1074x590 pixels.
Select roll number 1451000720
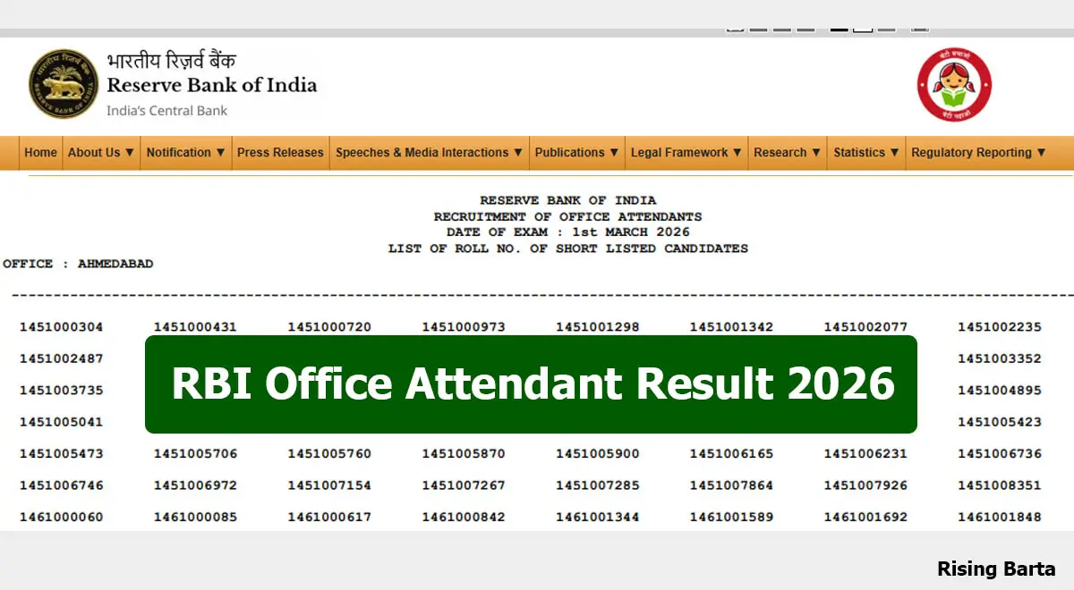tap(329, 327)
